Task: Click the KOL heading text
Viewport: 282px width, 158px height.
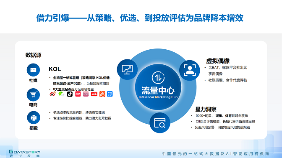Action: (x=55, y=69)
